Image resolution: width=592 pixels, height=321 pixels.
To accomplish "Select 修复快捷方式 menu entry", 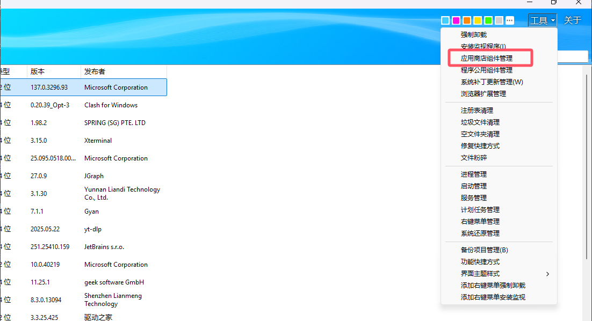I will pos(499,146).
